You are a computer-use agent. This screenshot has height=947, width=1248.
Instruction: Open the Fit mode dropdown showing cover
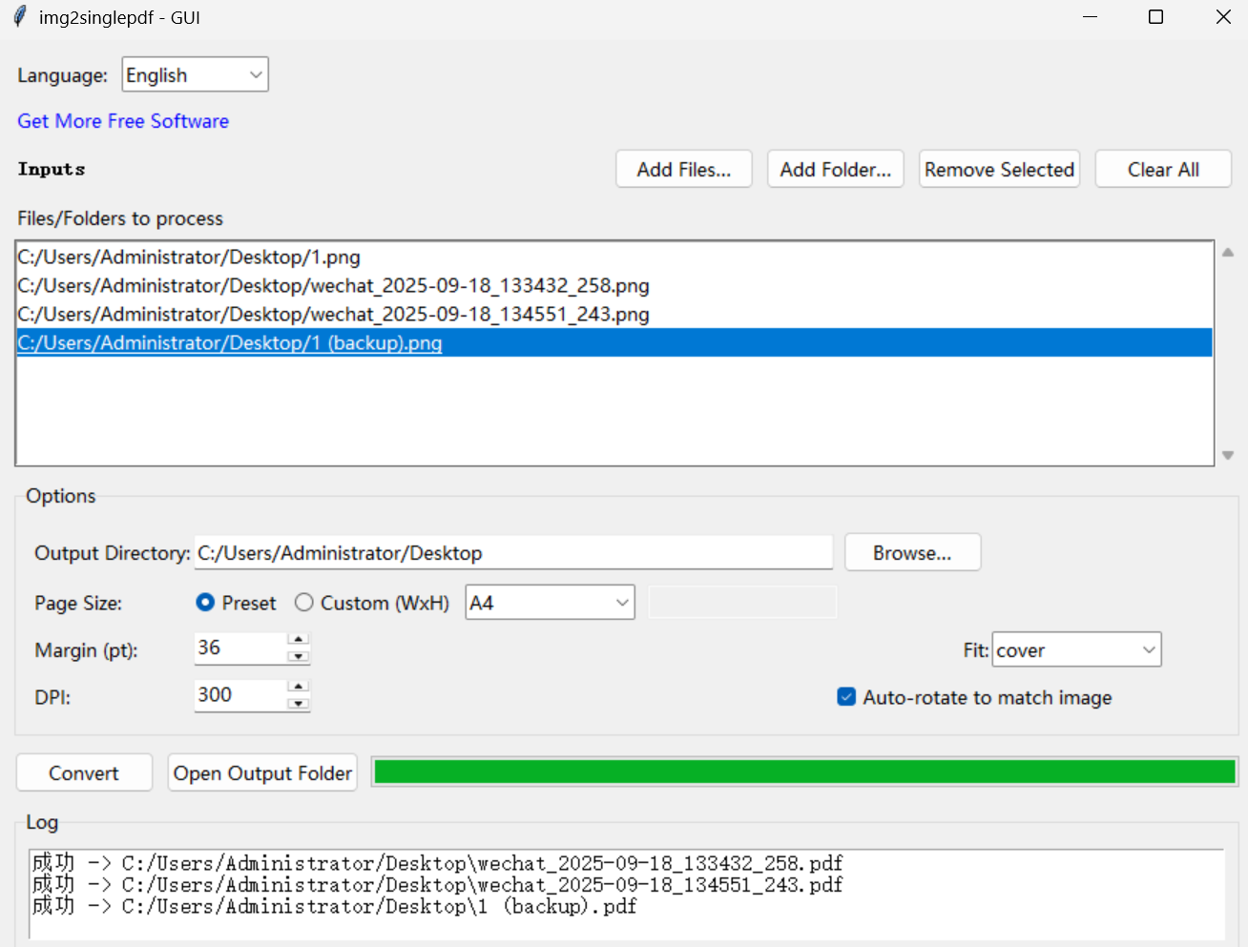(1076, 650)
